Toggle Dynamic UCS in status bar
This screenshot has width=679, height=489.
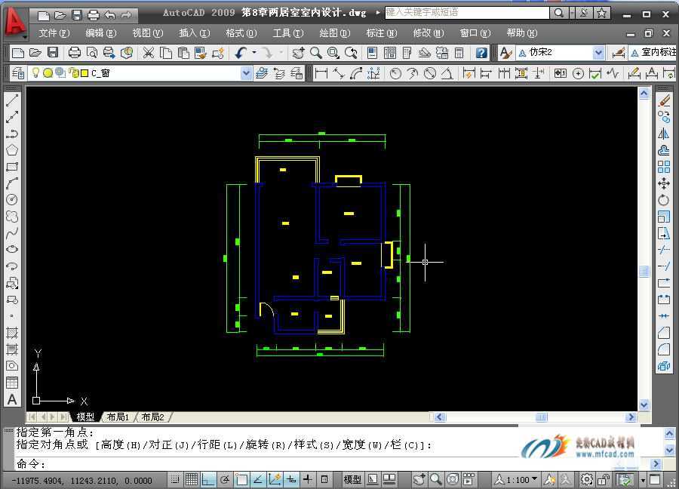click(x=275, y=479)
